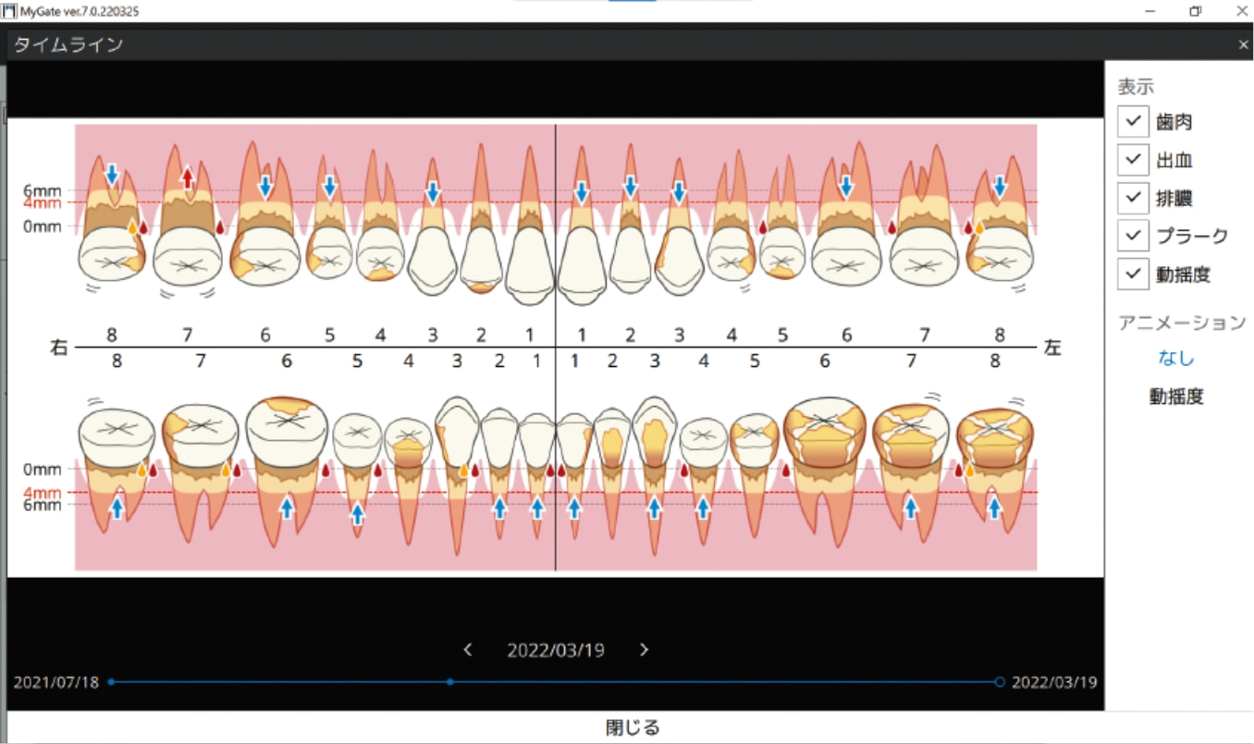Viewport: 1254px width, 744px height.
Task: Close the タイムライン panel with X
Action: (1243, 44)
